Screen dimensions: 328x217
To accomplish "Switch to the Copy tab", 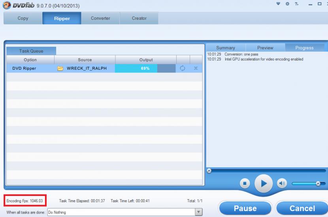I will pos(23,18).
